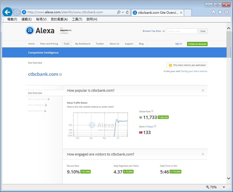Focus the Enter a site search field
Screen dimensions: 233x192
click(182, 31)
